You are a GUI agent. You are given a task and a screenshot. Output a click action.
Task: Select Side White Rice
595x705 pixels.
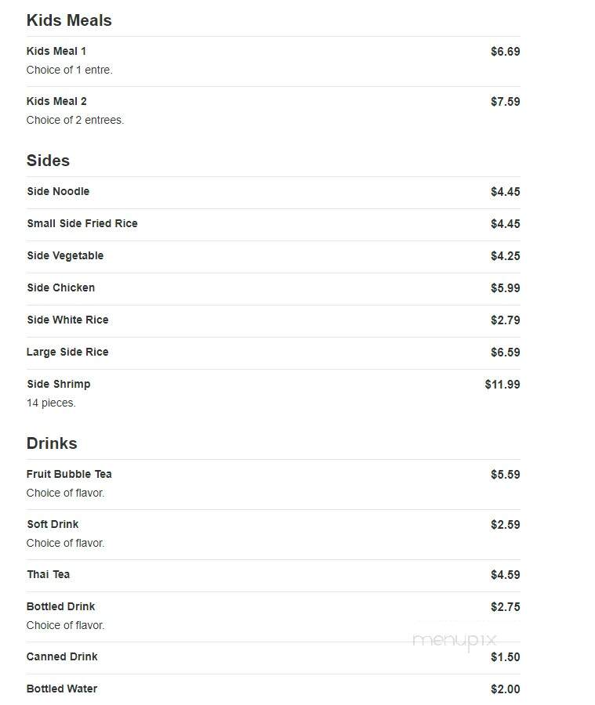tap(273, 321)
